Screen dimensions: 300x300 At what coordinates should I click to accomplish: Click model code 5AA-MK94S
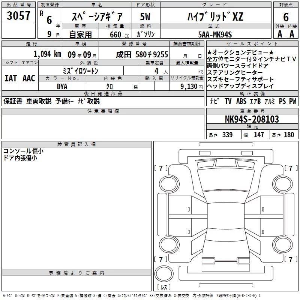(215, 34)
